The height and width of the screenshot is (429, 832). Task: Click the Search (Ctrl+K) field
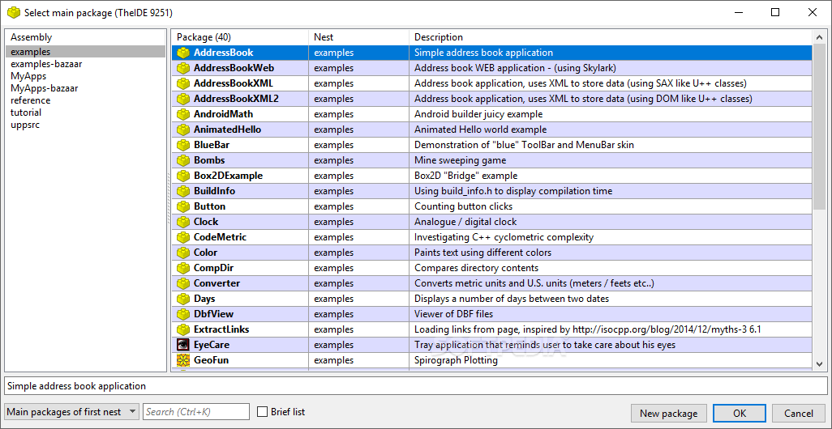[195, 411]
